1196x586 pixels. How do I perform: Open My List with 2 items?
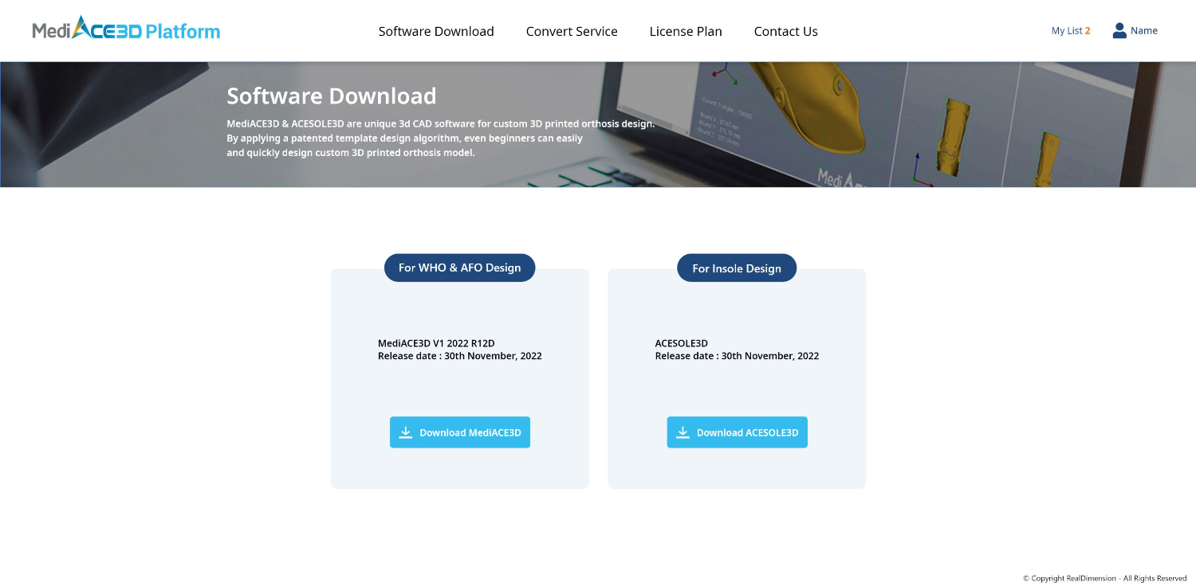coord(1071,30)
